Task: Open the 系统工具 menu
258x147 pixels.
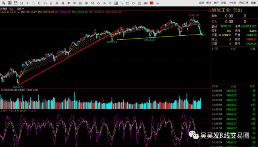Action: [243, 3]
